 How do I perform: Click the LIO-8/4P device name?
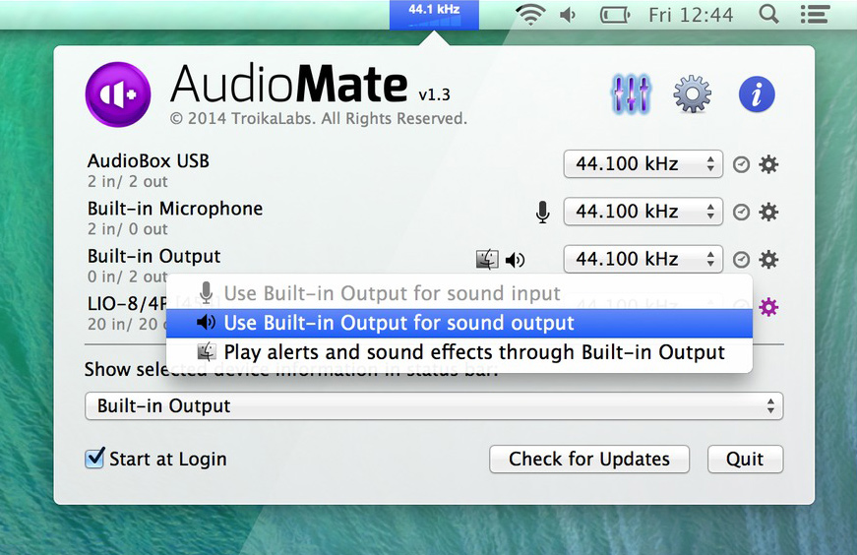[127, 304]
